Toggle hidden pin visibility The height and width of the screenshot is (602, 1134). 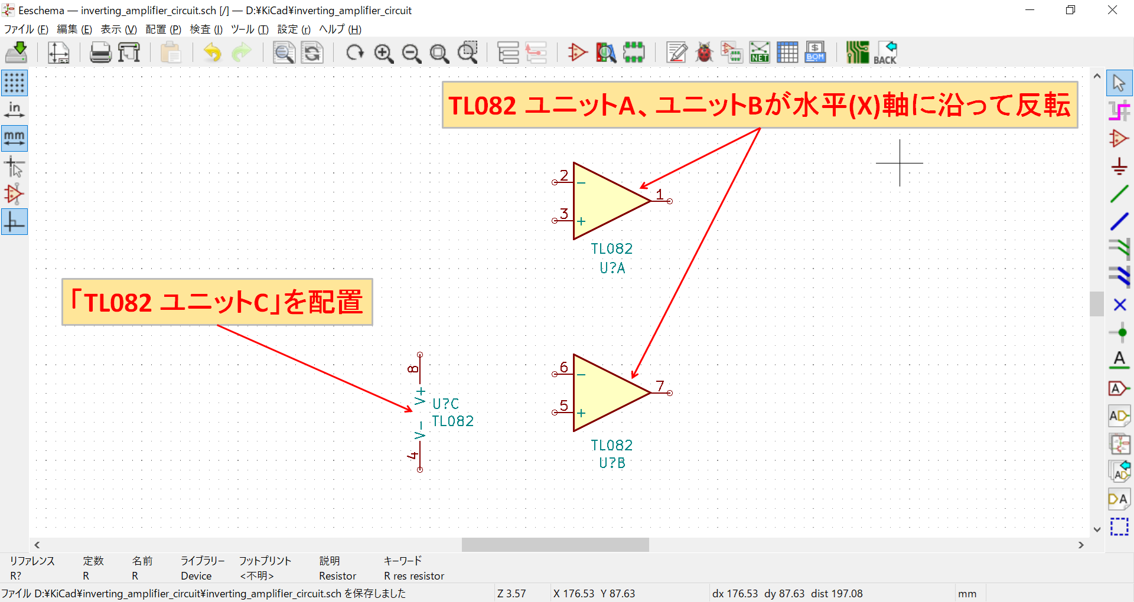click(x=14, y=194)
